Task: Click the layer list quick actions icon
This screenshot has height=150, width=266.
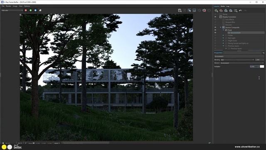Action: tap(236, 10)
